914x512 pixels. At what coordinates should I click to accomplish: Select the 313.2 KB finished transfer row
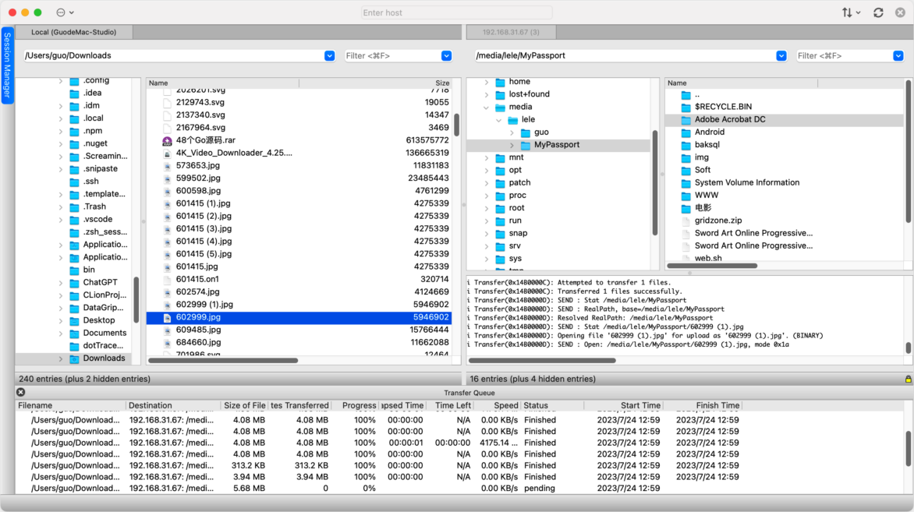460,466
